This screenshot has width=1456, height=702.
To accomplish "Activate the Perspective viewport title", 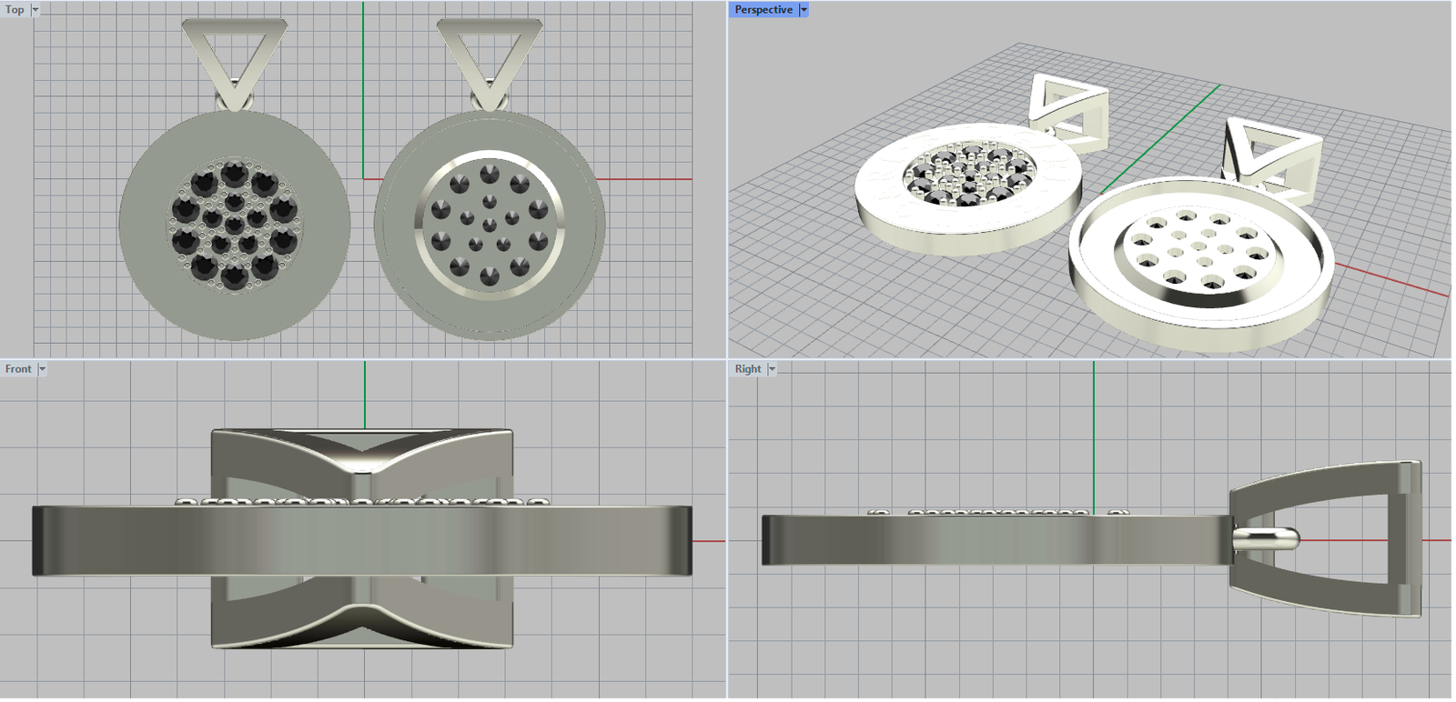I will point(763,10).
